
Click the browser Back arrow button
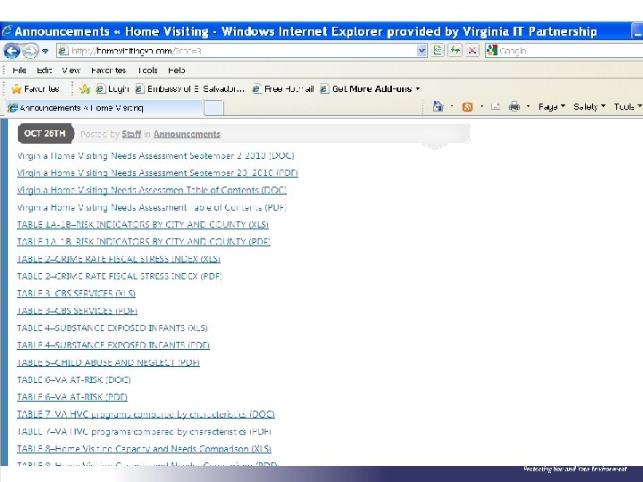[11, 51]
